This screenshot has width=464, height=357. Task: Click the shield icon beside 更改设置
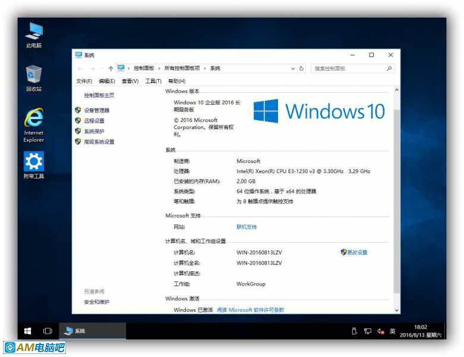343,252
